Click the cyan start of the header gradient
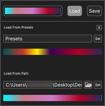Screen dimensions: 105x106 click(x=7, y=11)
